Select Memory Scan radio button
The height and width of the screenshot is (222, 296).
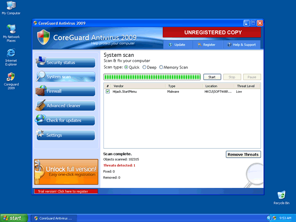tap(161, 67)
